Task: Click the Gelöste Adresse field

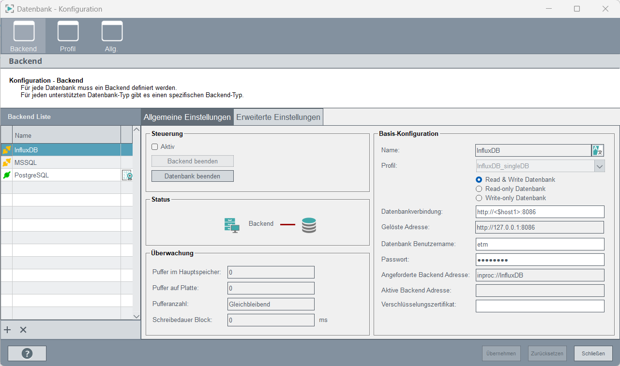Action: [540, 227]
